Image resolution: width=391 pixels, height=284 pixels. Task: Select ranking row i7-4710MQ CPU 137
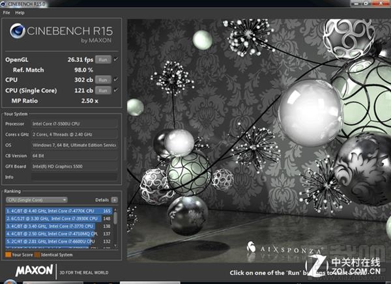[59, 234]
